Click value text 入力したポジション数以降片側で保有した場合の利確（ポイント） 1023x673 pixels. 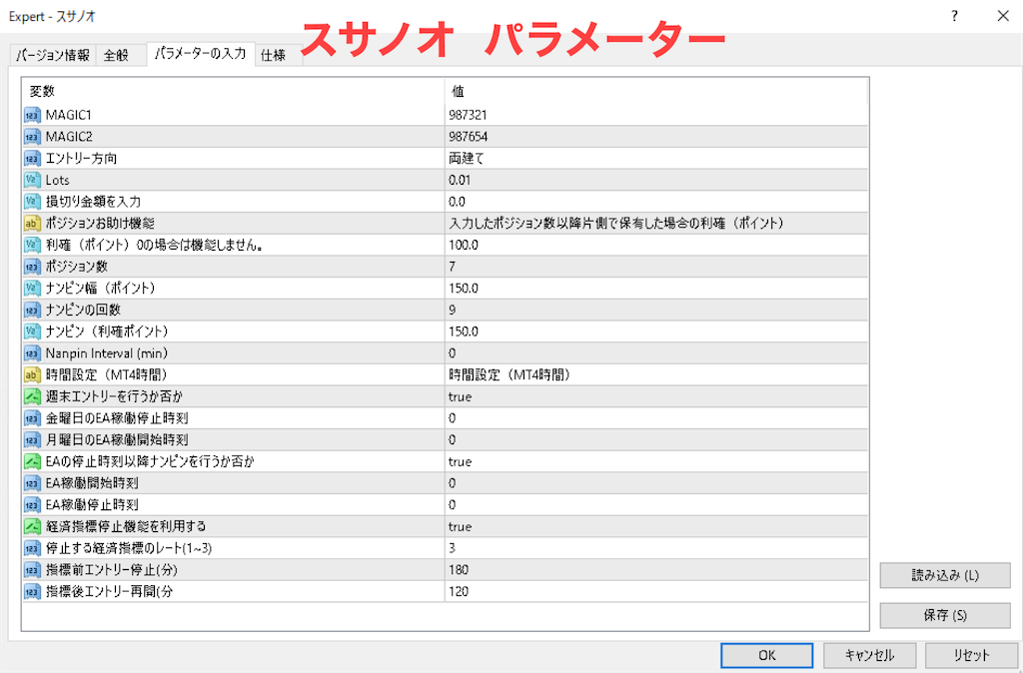pos(615,223)
